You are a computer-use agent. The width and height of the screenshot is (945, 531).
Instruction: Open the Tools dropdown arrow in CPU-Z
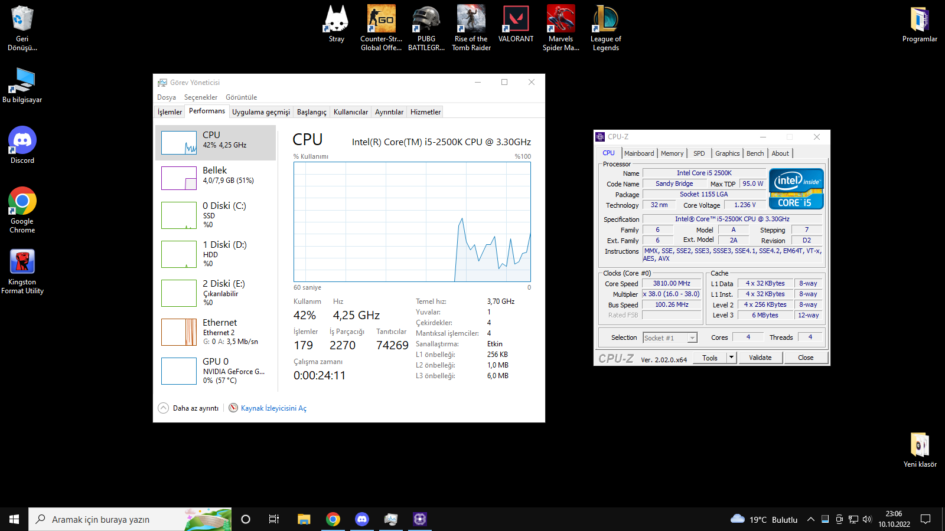coord(731,358)
